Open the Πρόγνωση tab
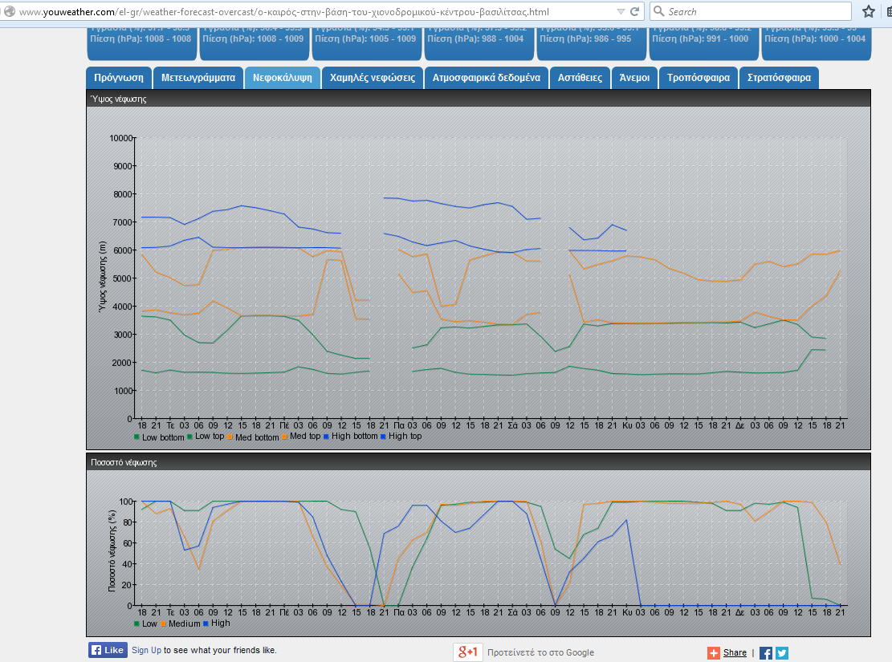 point(119,78)
